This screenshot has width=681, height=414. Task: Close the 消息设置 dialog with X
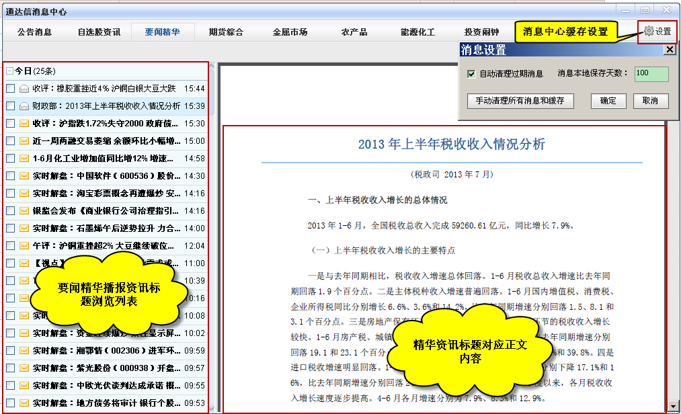click(x=669, y=50)
